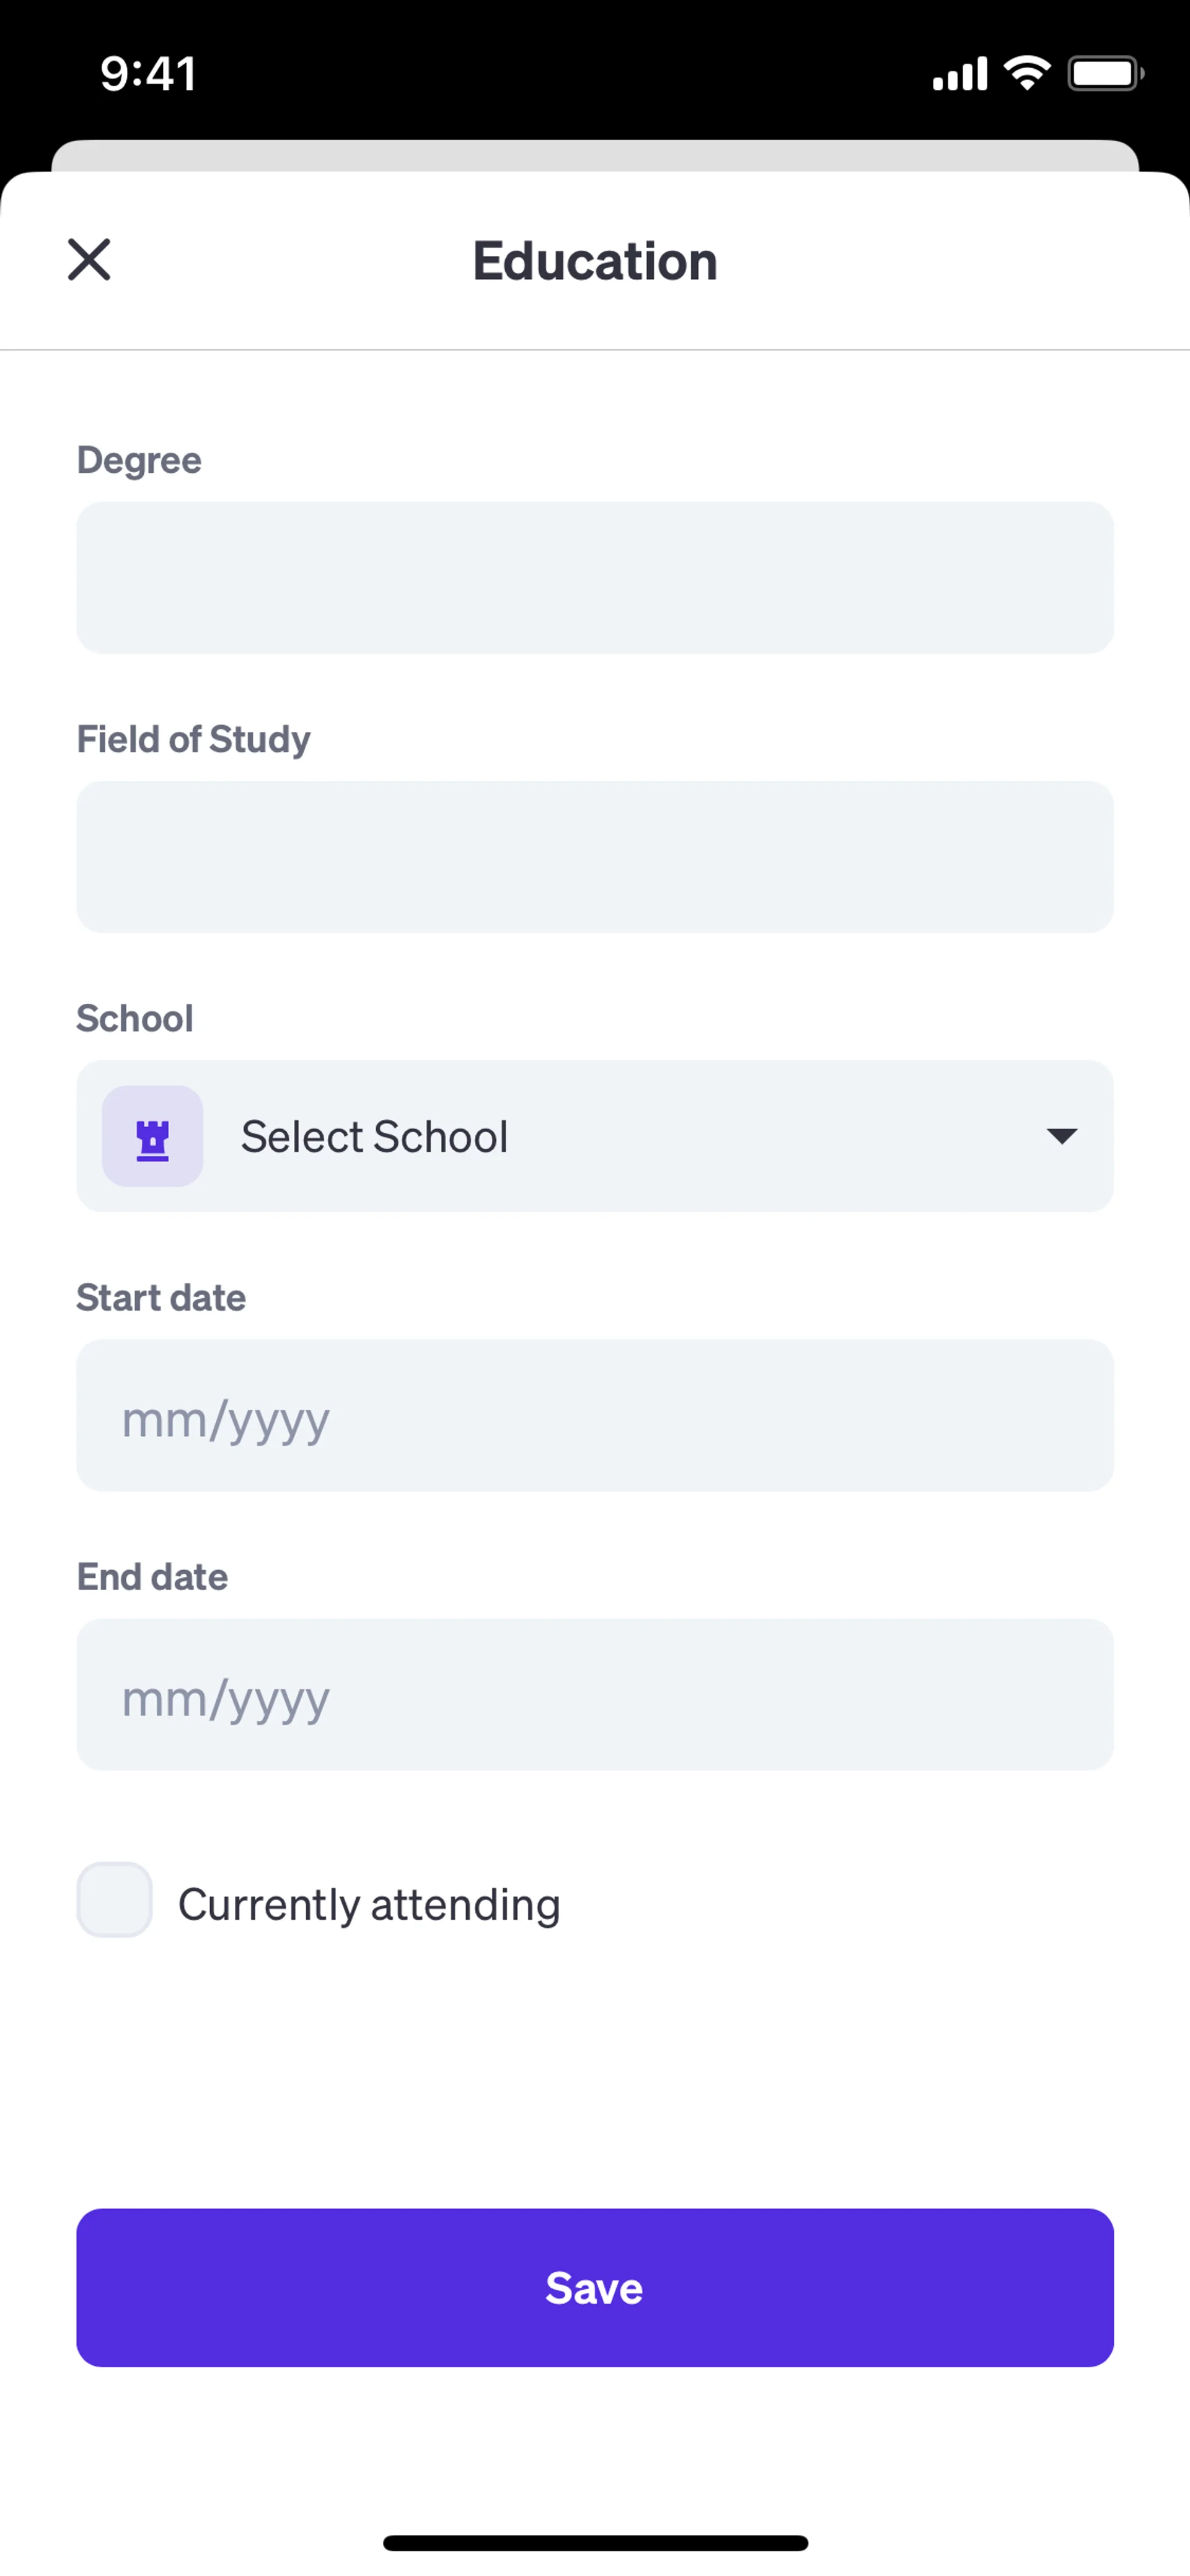The height and width of the screenshot is (2576, 1190).
Task: Tap the School field label
Action: (x=135, y=1018)
